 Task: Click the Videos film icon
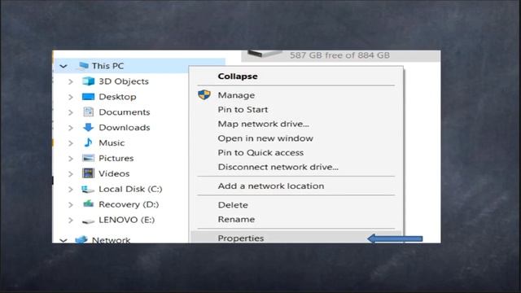(88, 173)
